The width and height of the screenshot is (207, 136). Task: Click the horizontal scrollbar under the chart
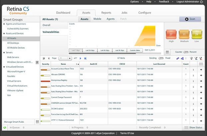(x=102, y=54)
